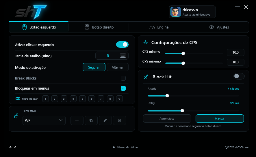Screen dimensions: 256x157
Task: Click the Filtro hotbar icon
Action: [18, 99]
